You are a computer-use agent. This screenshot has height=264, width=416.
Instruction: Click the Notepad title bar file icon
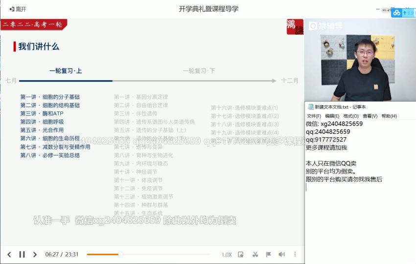(310, 107)
